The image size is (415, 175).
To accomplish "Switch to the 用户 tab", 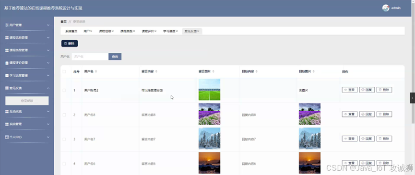I will [86, 31].
